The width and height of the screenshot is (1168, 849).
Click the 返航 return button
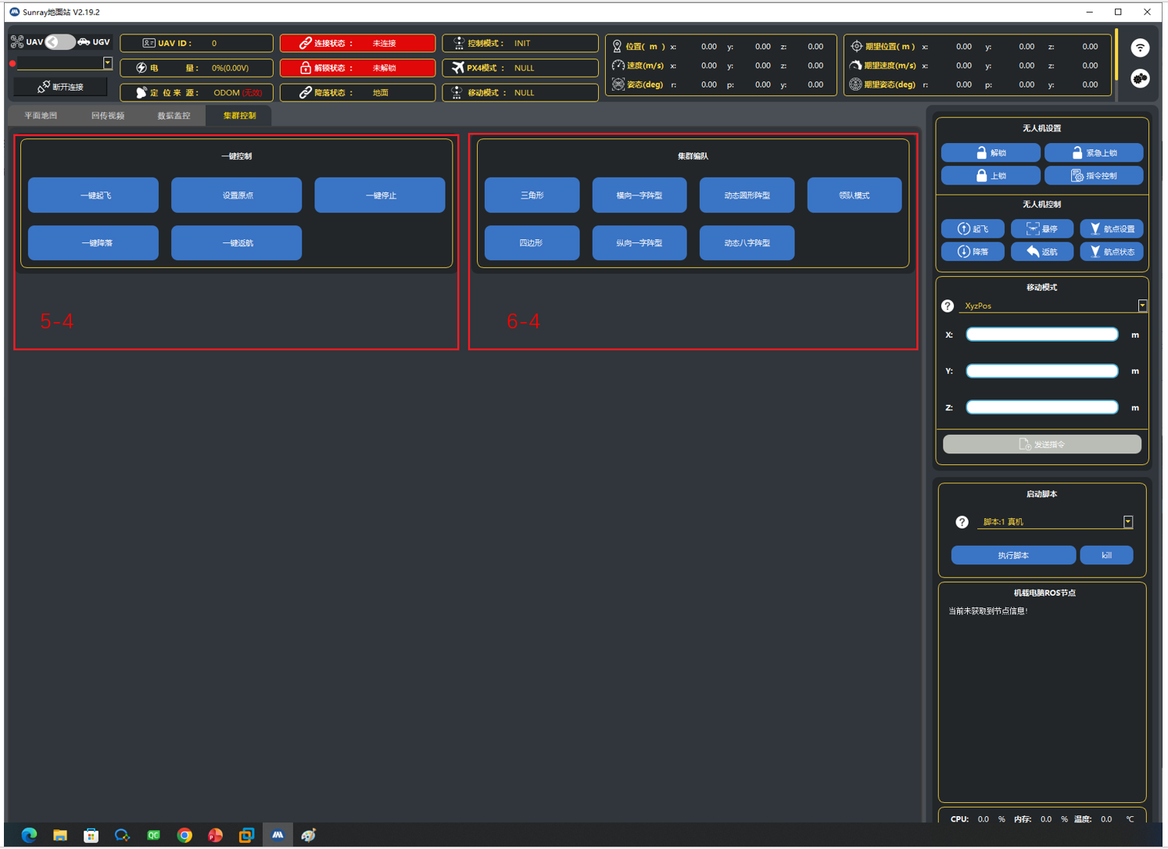(1042, 252)
